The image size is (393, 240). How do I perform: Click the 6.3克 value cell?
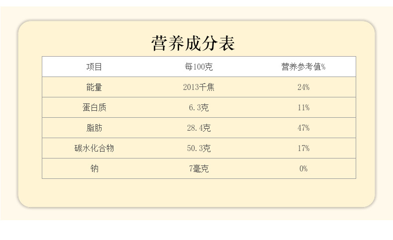point(198,108)
